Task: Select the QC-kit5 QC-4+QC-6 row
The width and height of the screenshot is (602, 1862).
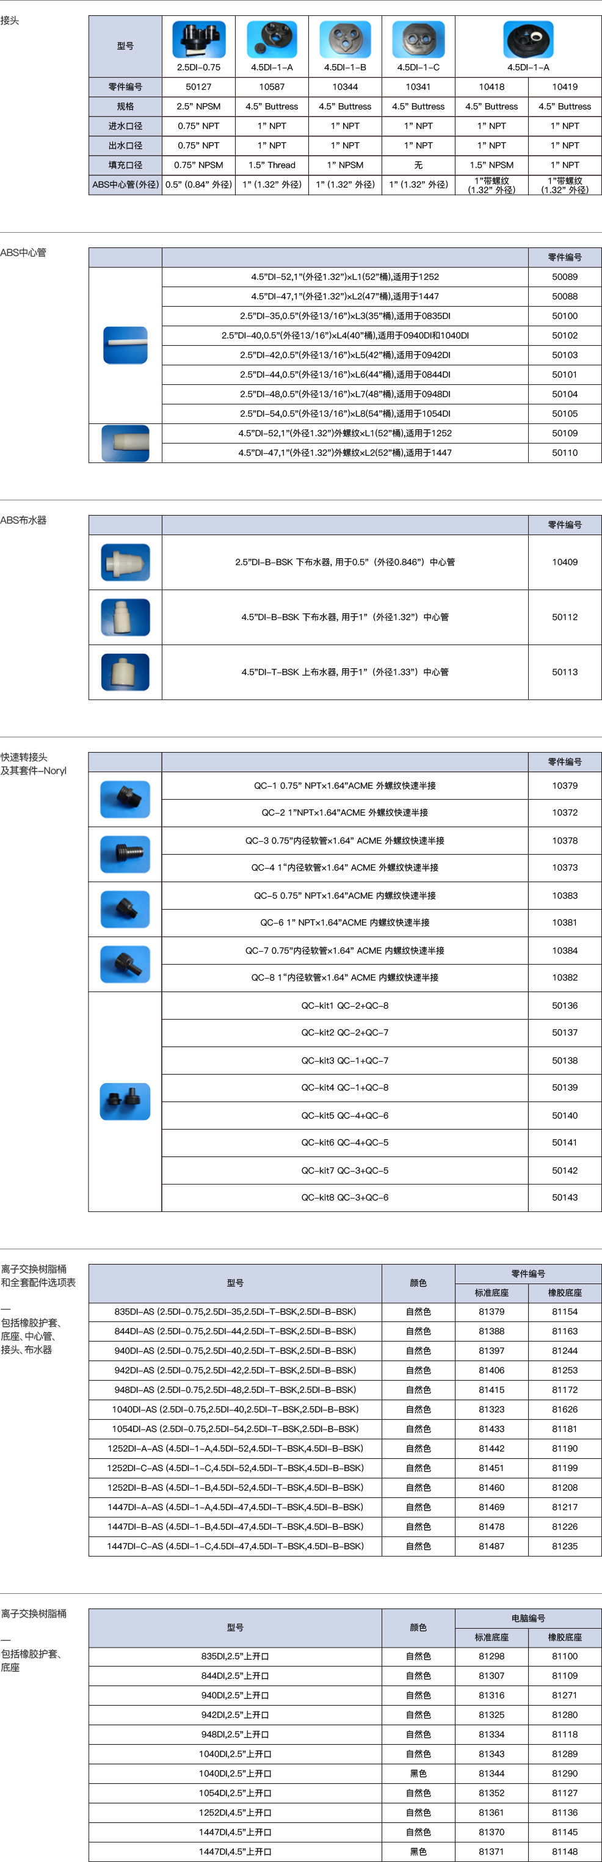Action: 345,1115
